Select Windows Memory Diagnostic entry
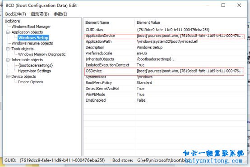 (42, 54)
